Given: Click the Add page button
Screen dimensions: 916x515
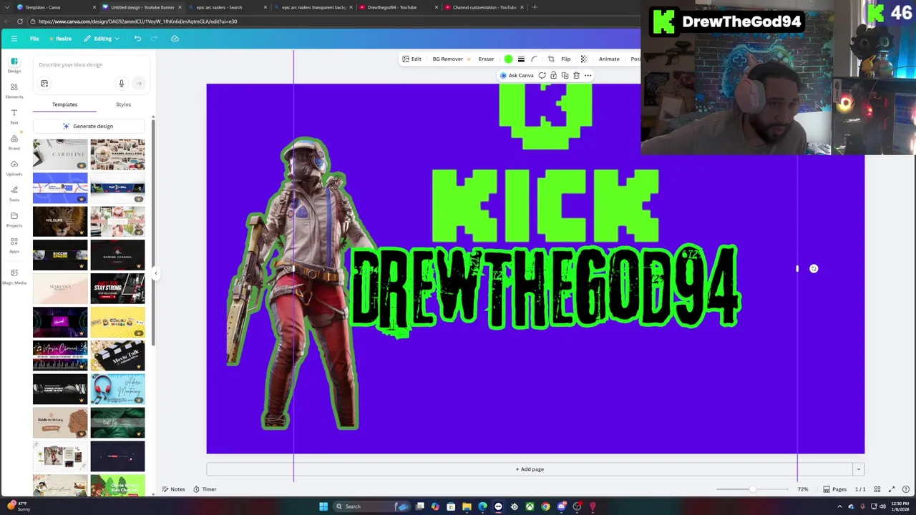Looking at the screenshot, I should tap(529, 469).
